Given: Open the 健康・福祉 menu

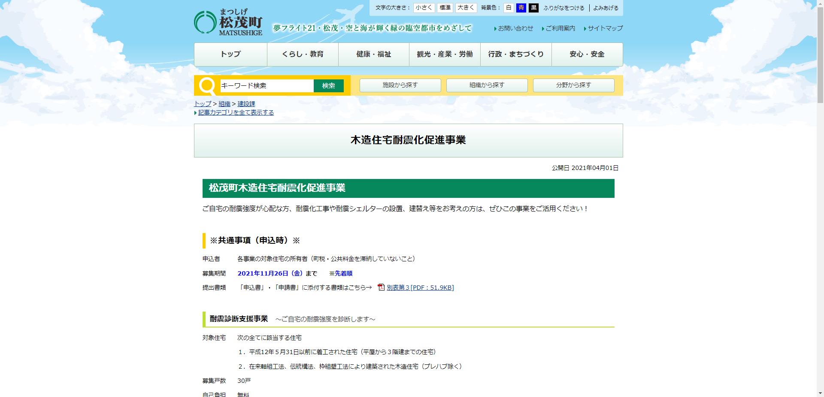Looking at the screenshot, I should click(x=373, y=54).
